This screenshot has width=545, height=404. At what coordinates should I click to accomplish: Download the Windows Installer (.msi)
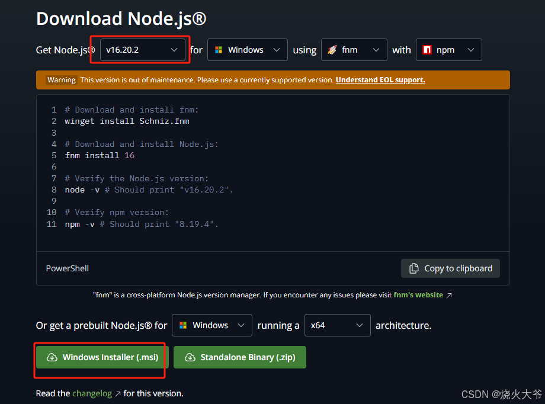[x=102, y=357]
